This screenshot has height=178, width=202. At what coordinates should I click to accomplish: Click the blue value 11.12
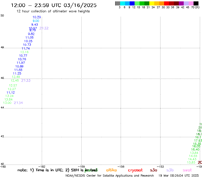[11, 93]
